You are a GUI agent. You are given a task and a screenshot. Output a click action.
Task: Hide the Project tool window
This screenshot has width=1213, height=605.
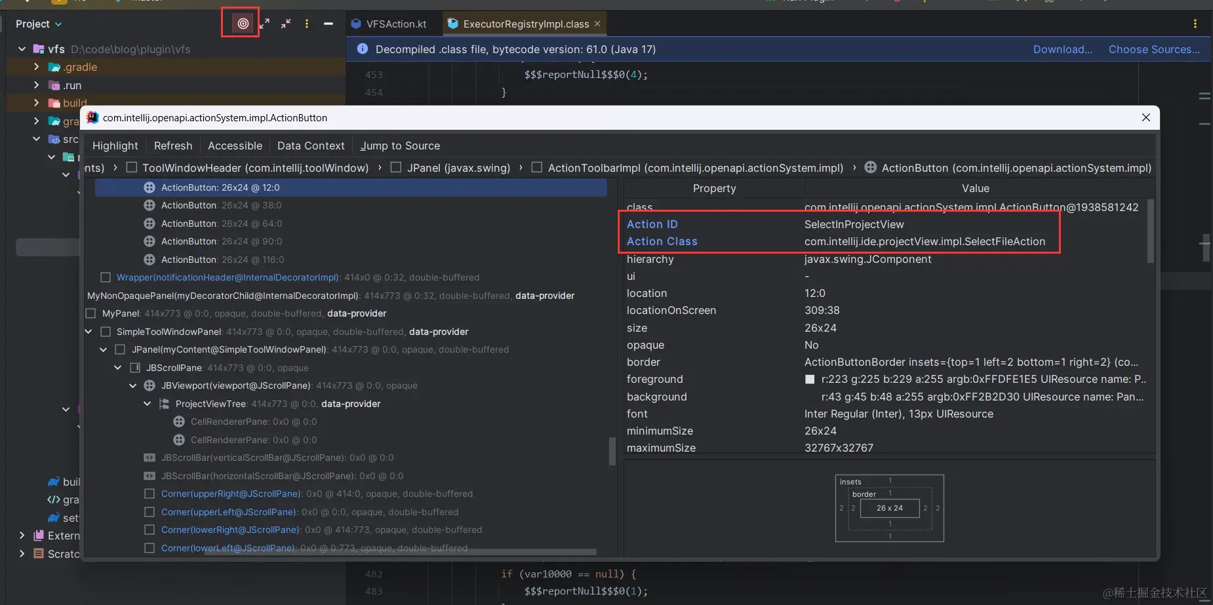[x=328, y=24]
